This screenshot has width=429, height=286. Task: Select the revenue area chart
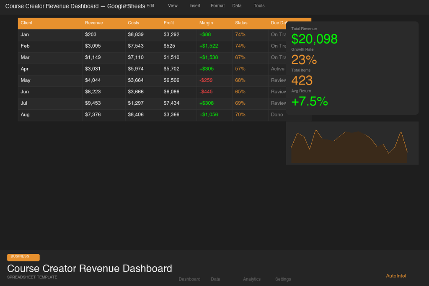(352, 143)
